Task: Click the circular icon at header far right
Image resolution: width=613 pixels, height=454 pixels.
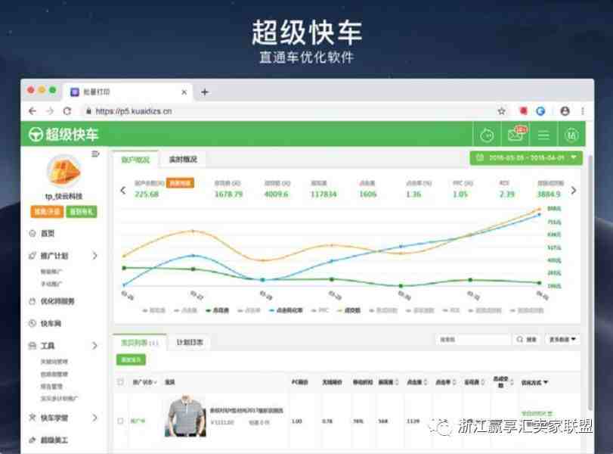Action: tap(571, 135)
